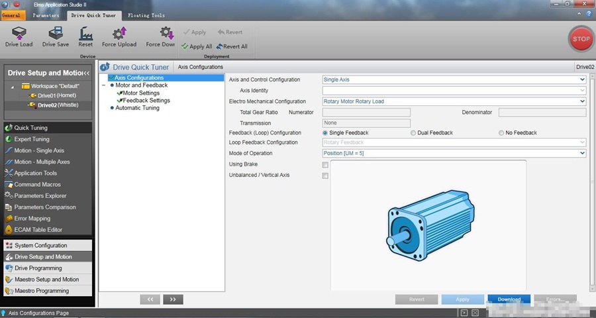Open Axis and Control Configuration dropdown
This screenshot has height=318, width=596.
454,79
